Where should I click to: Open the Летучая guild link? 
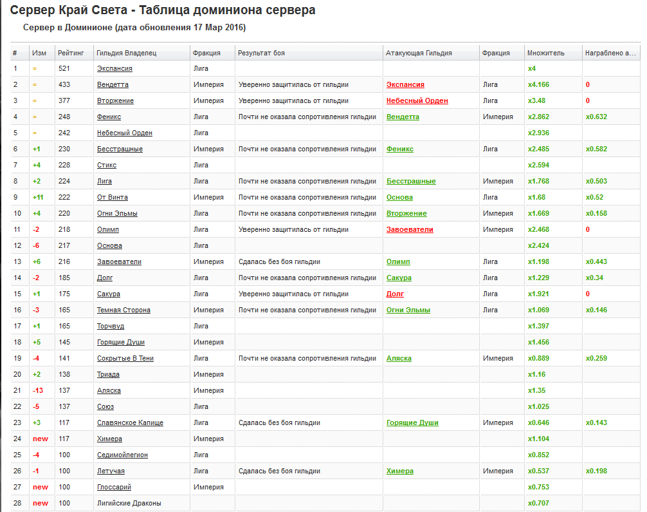111,471
